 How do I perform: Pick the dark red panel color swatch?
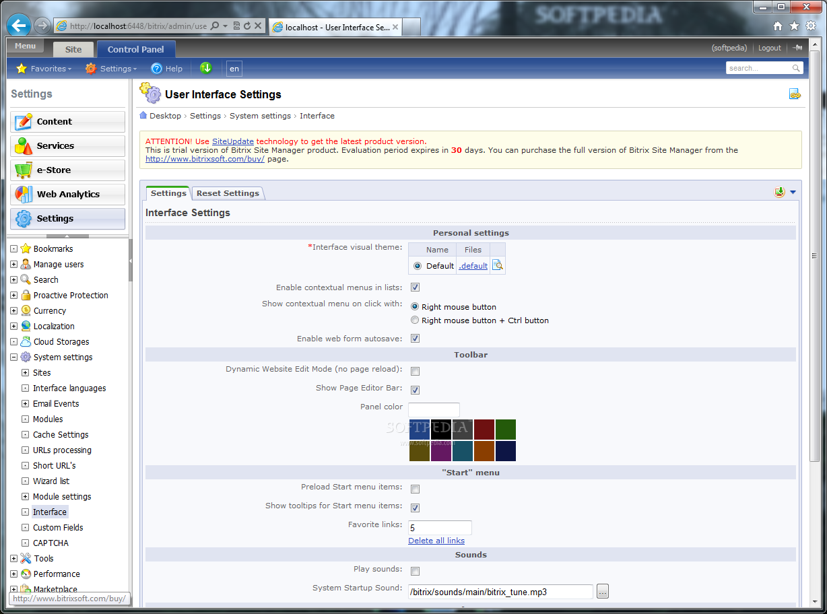pyautogui.click(x=484, y=430)
